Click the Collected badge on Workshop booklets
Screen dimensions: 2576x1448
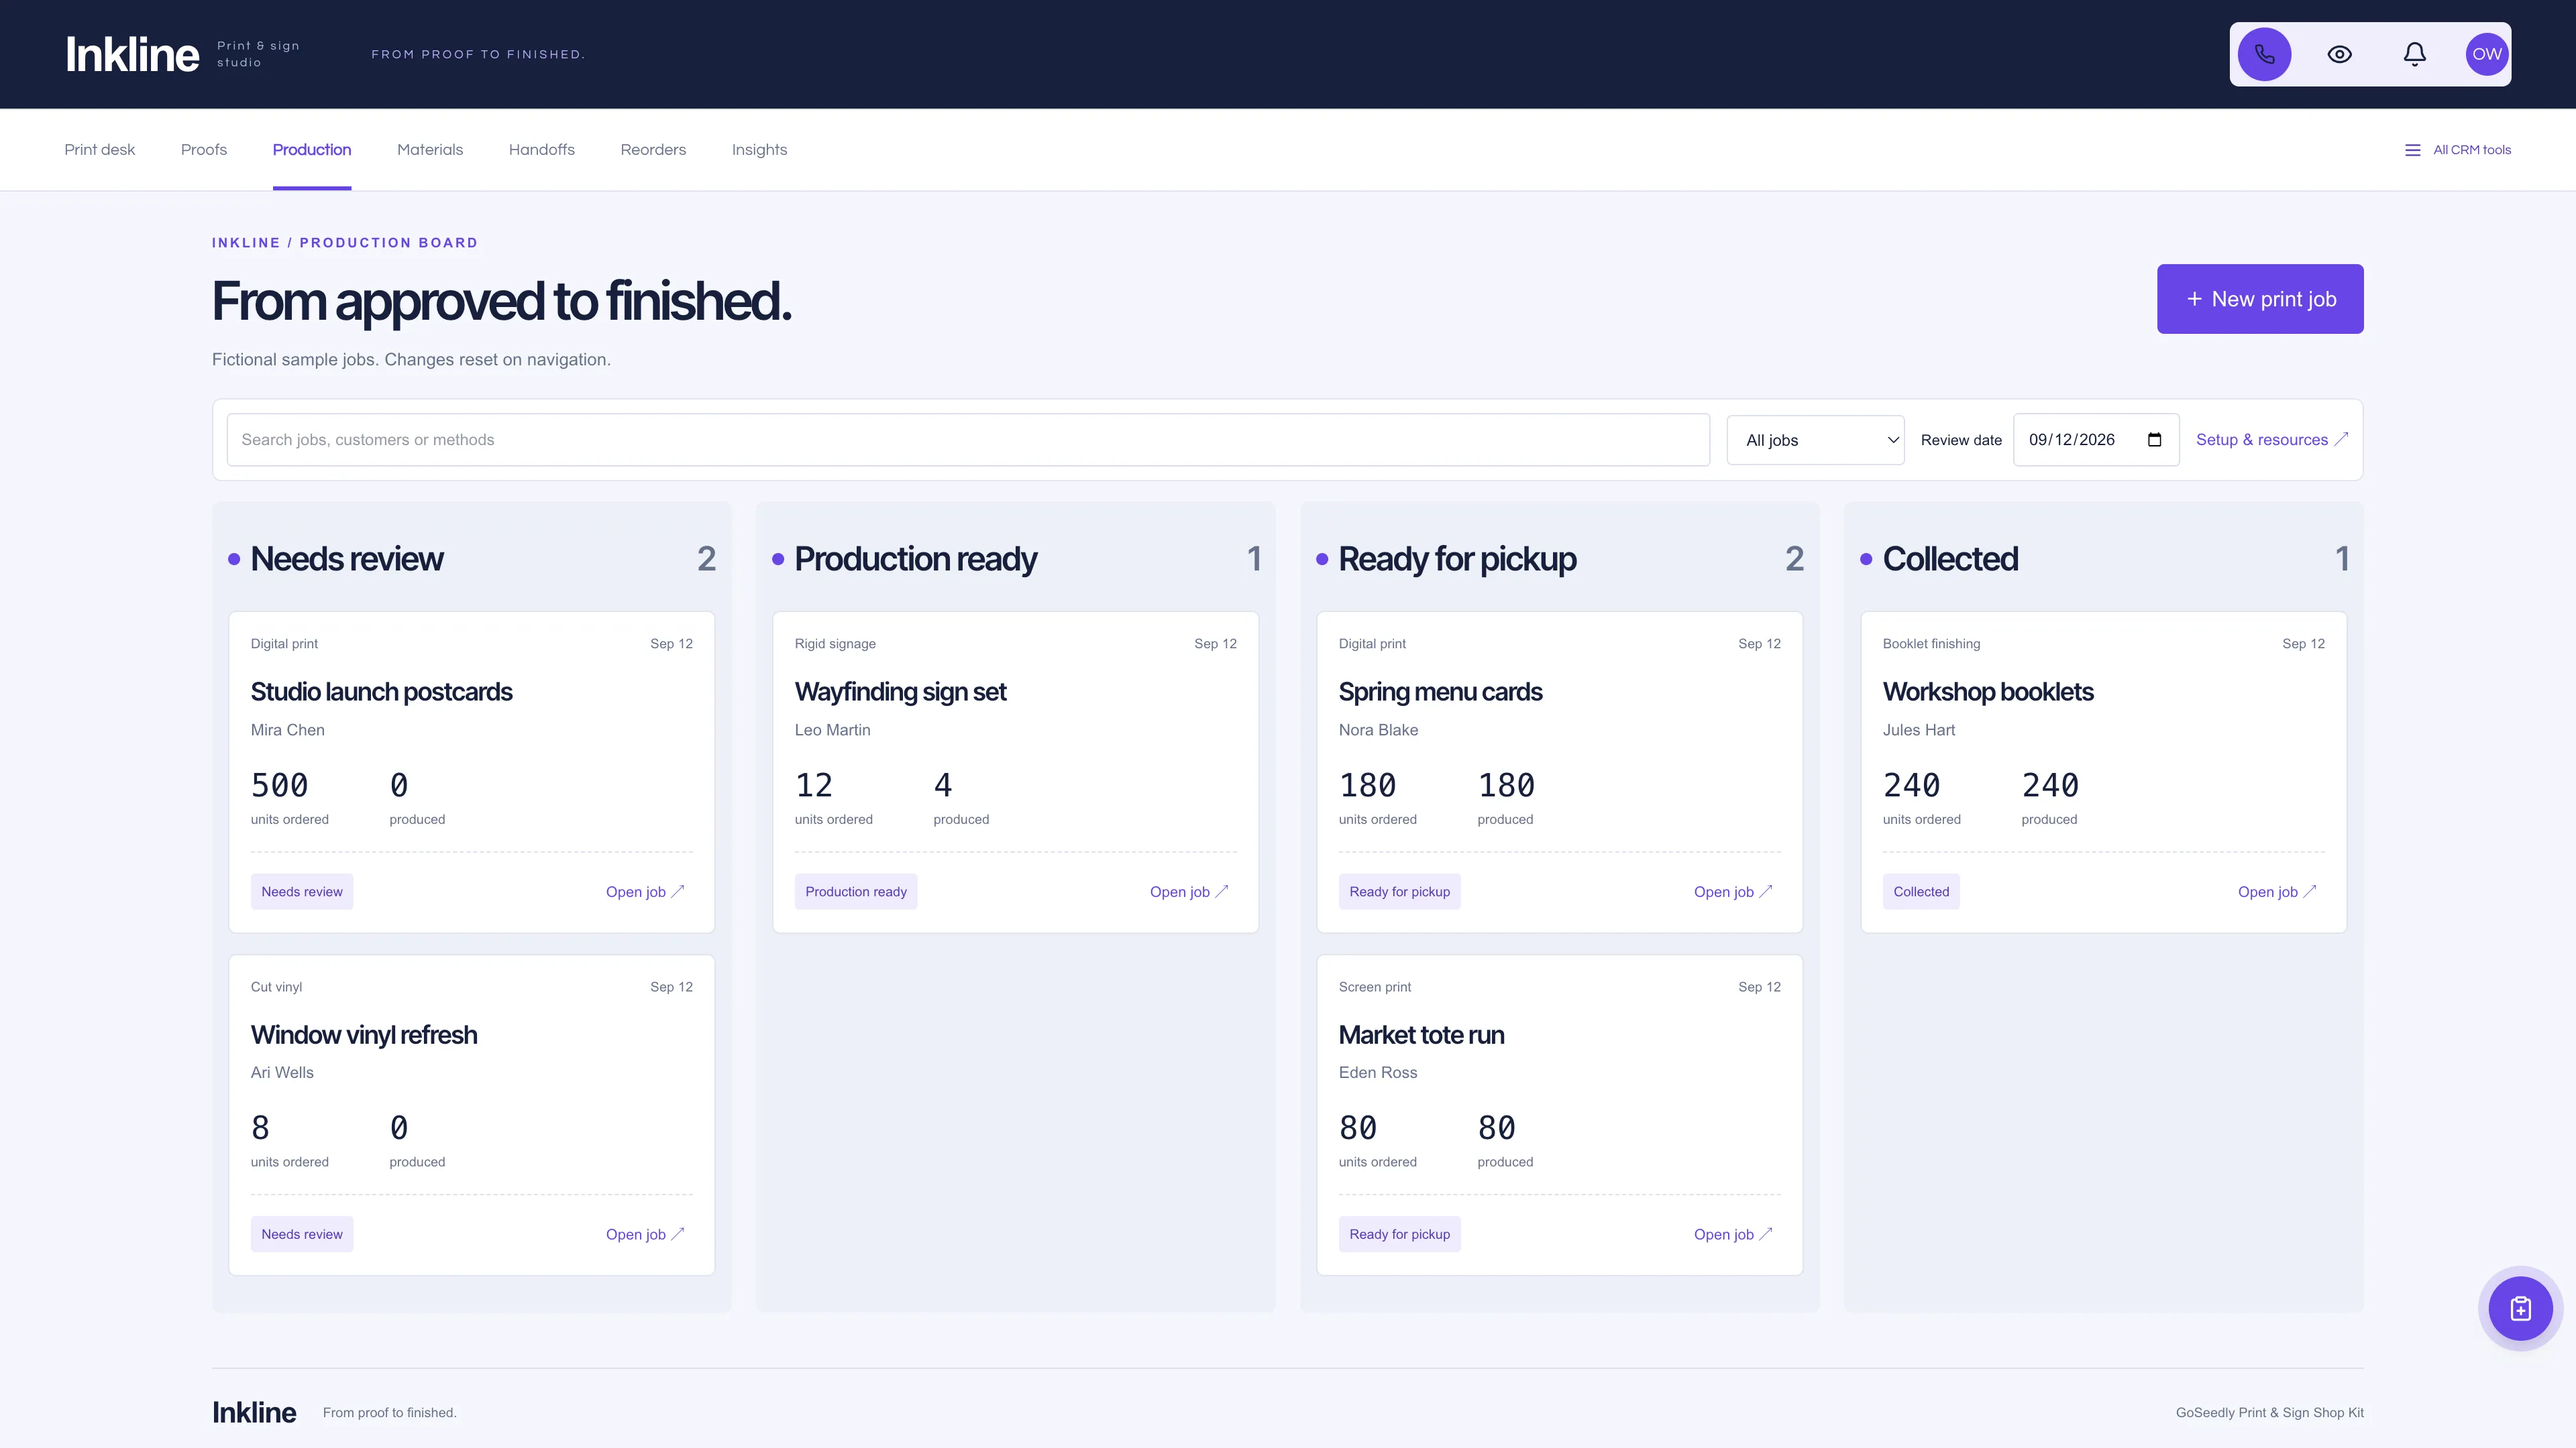click(x=1921, y=892)
